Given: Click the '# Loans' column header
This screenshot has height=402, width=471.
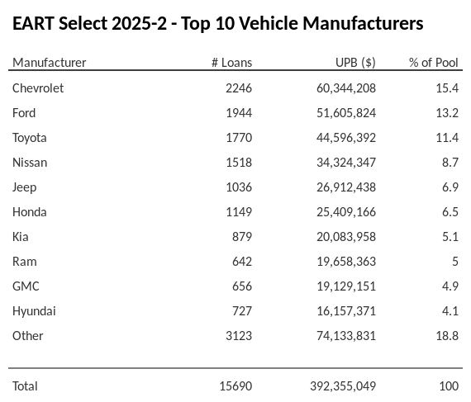Looking at the screenshot, I should click(231, 63).
